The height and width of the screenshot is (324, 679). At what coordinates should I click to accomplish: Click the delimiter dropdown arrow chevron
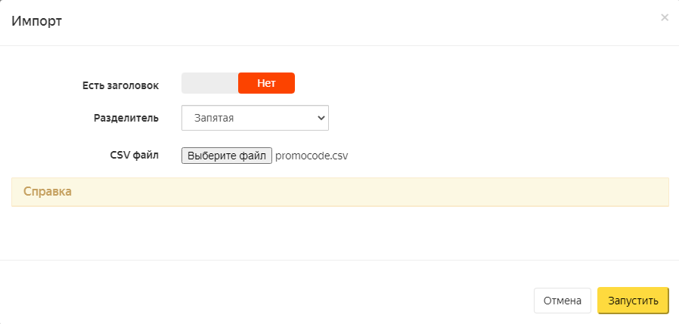321,118
